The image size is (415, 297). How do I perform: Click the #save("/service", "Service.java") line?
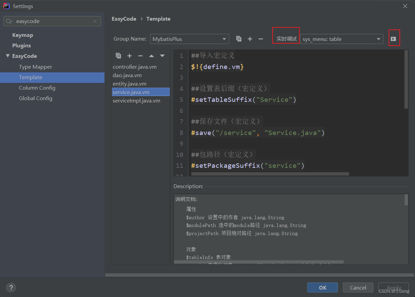point(258,133)
